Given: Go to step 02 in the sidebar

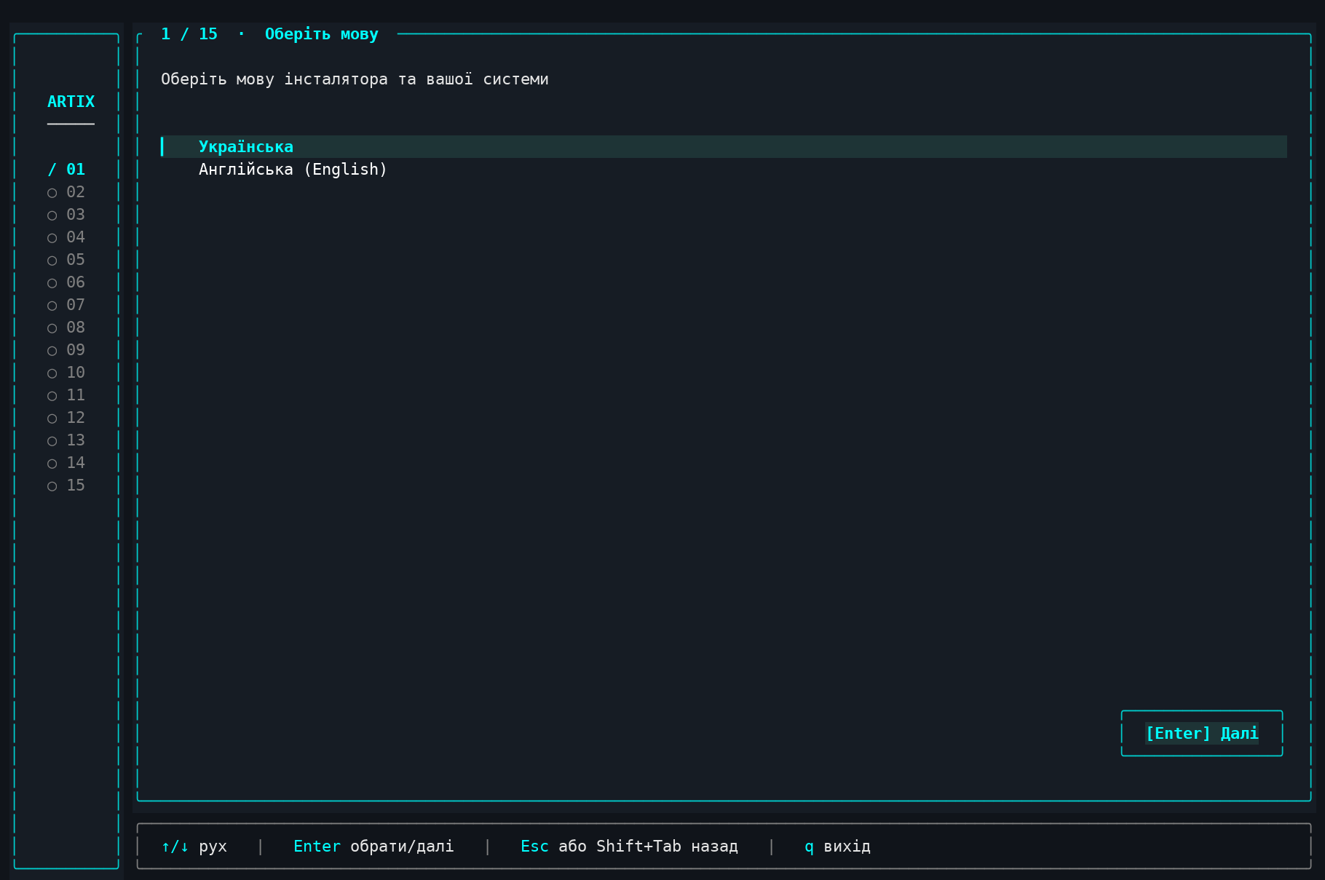Looking at the screenshot, I should (x=66, y=192).
